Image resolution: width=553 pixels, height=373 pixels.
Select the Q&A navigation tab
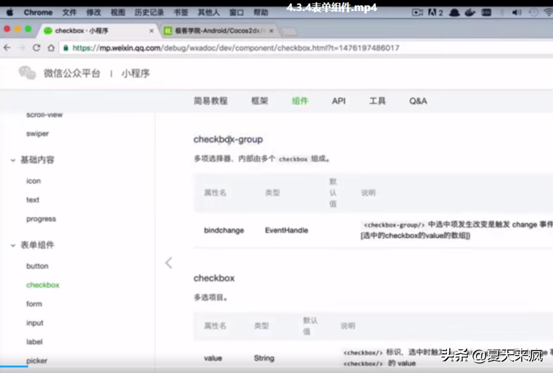pyautogui.click(x=418, y=101)
